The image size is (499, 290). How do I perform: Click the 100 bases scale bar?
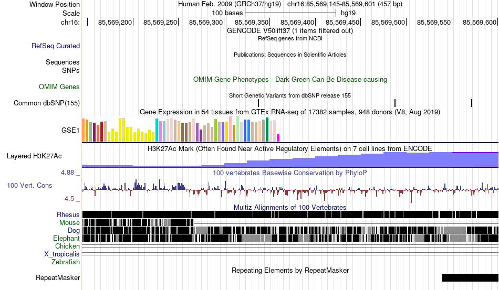tap(290, 13)
